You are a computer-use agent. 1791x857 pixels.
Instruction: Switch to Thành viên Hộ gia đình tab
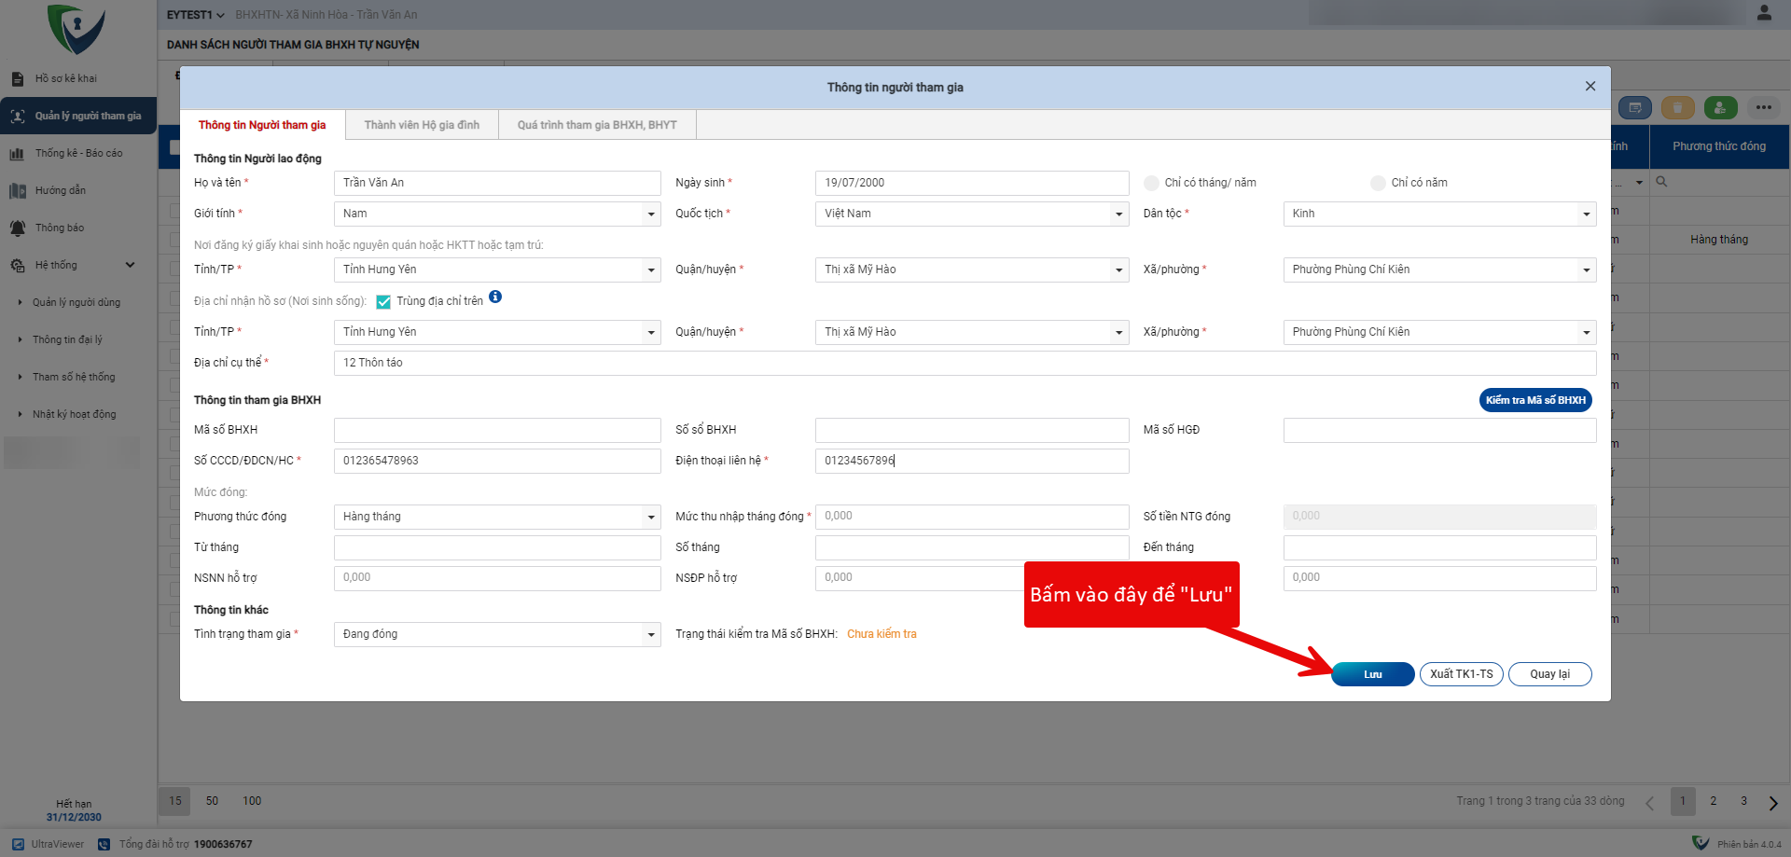422,125
